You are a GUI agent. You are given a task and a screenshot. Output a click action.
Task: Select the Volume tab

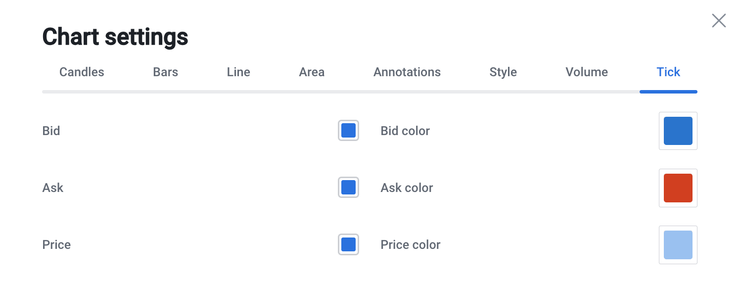tap(587, 72)
